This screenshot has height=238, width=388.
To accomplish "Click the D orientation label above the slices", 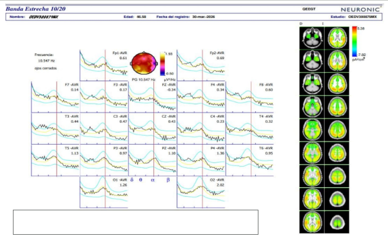I will pyautogui.click(x=301, y=24).
